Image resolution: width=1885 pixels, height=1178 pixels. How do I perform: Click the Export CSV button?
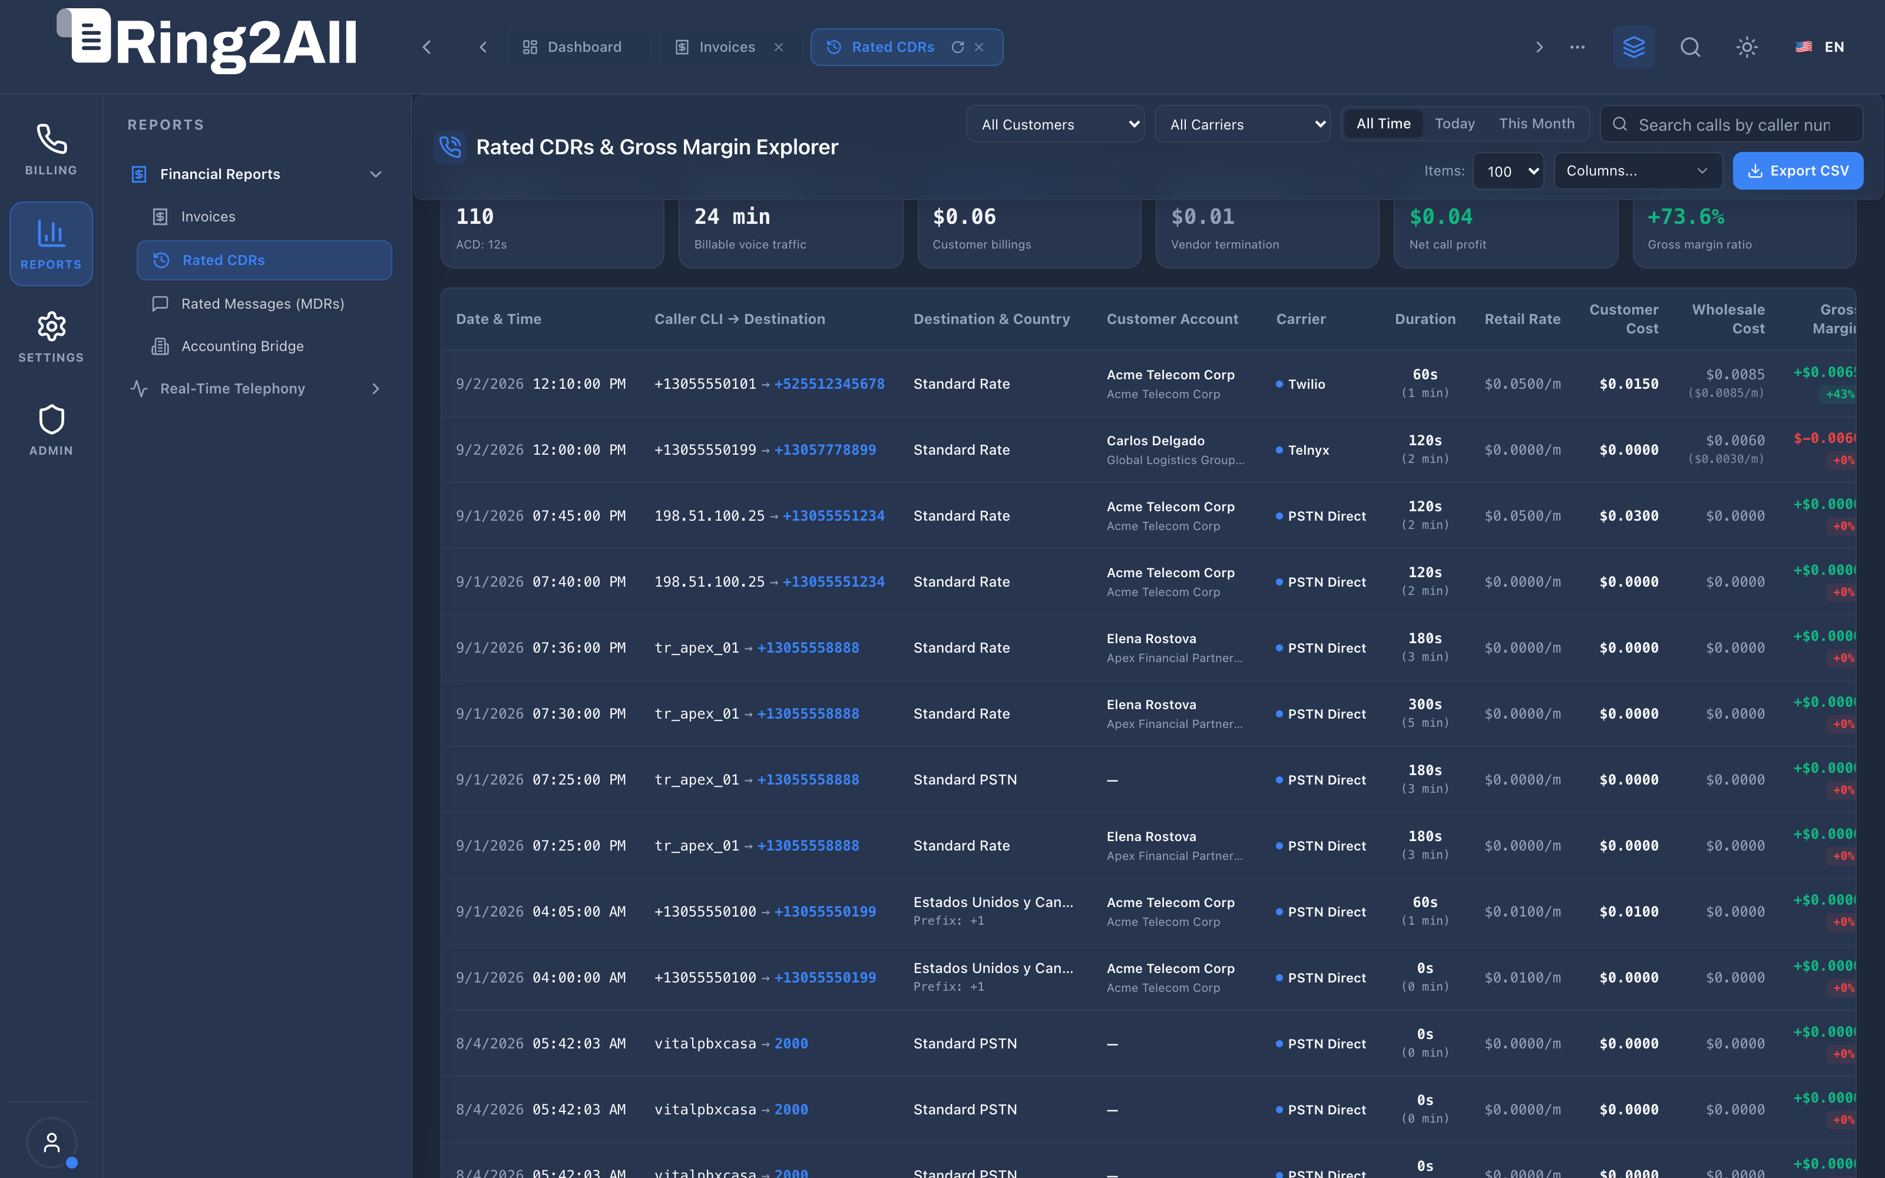click(1798, 171)
